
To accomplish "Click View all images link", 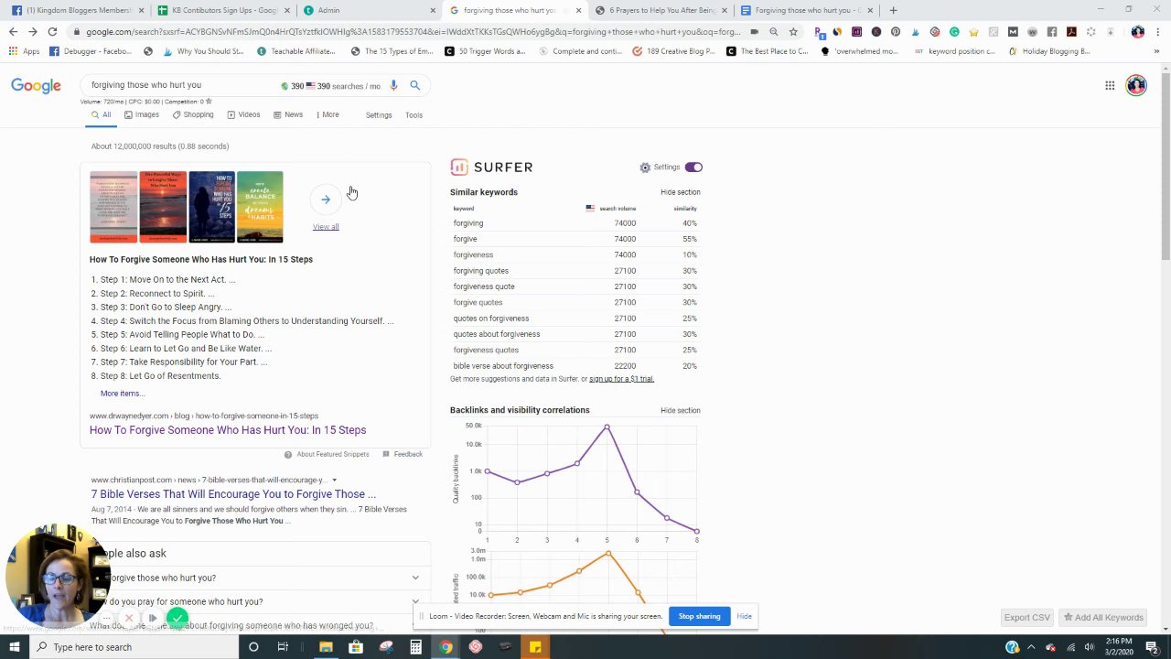I will (x=326, y=227).
